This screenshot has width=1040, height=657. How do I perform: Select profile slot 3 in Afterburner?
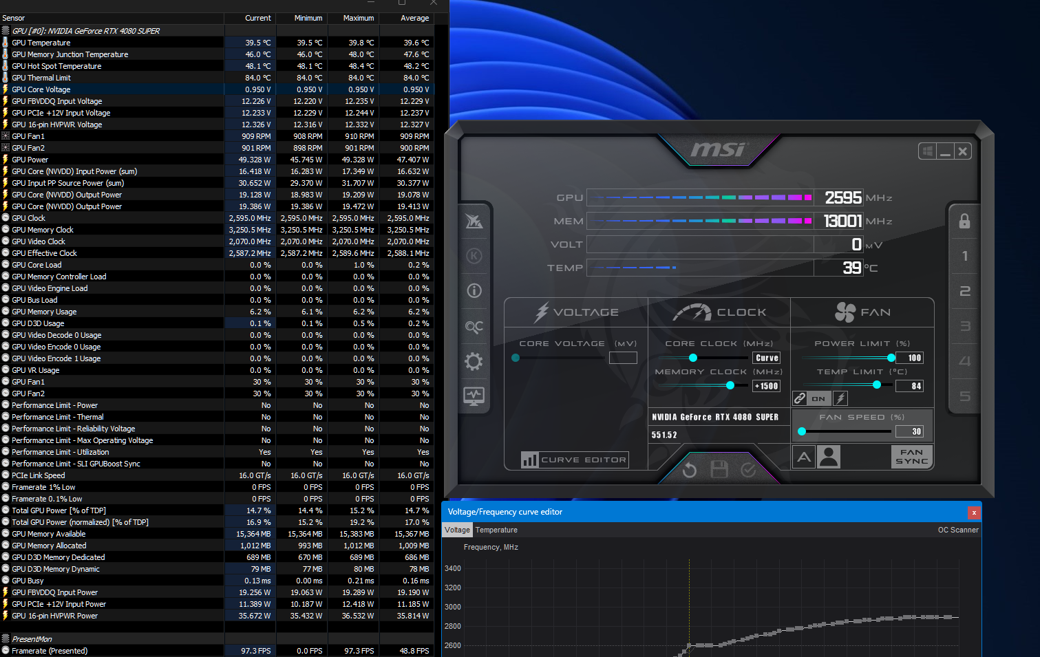pos(964,326)
